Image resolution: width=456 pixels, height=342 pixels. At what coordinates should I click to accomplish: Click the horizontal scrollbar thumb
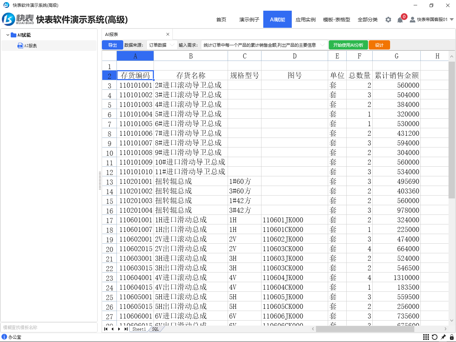point(365,329)
